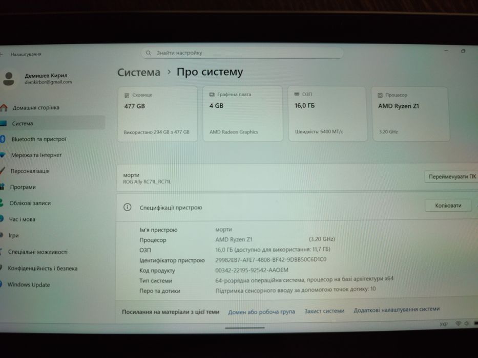Click the Сховище storage card icon
The image size is (478, 358).
[127, 95]
